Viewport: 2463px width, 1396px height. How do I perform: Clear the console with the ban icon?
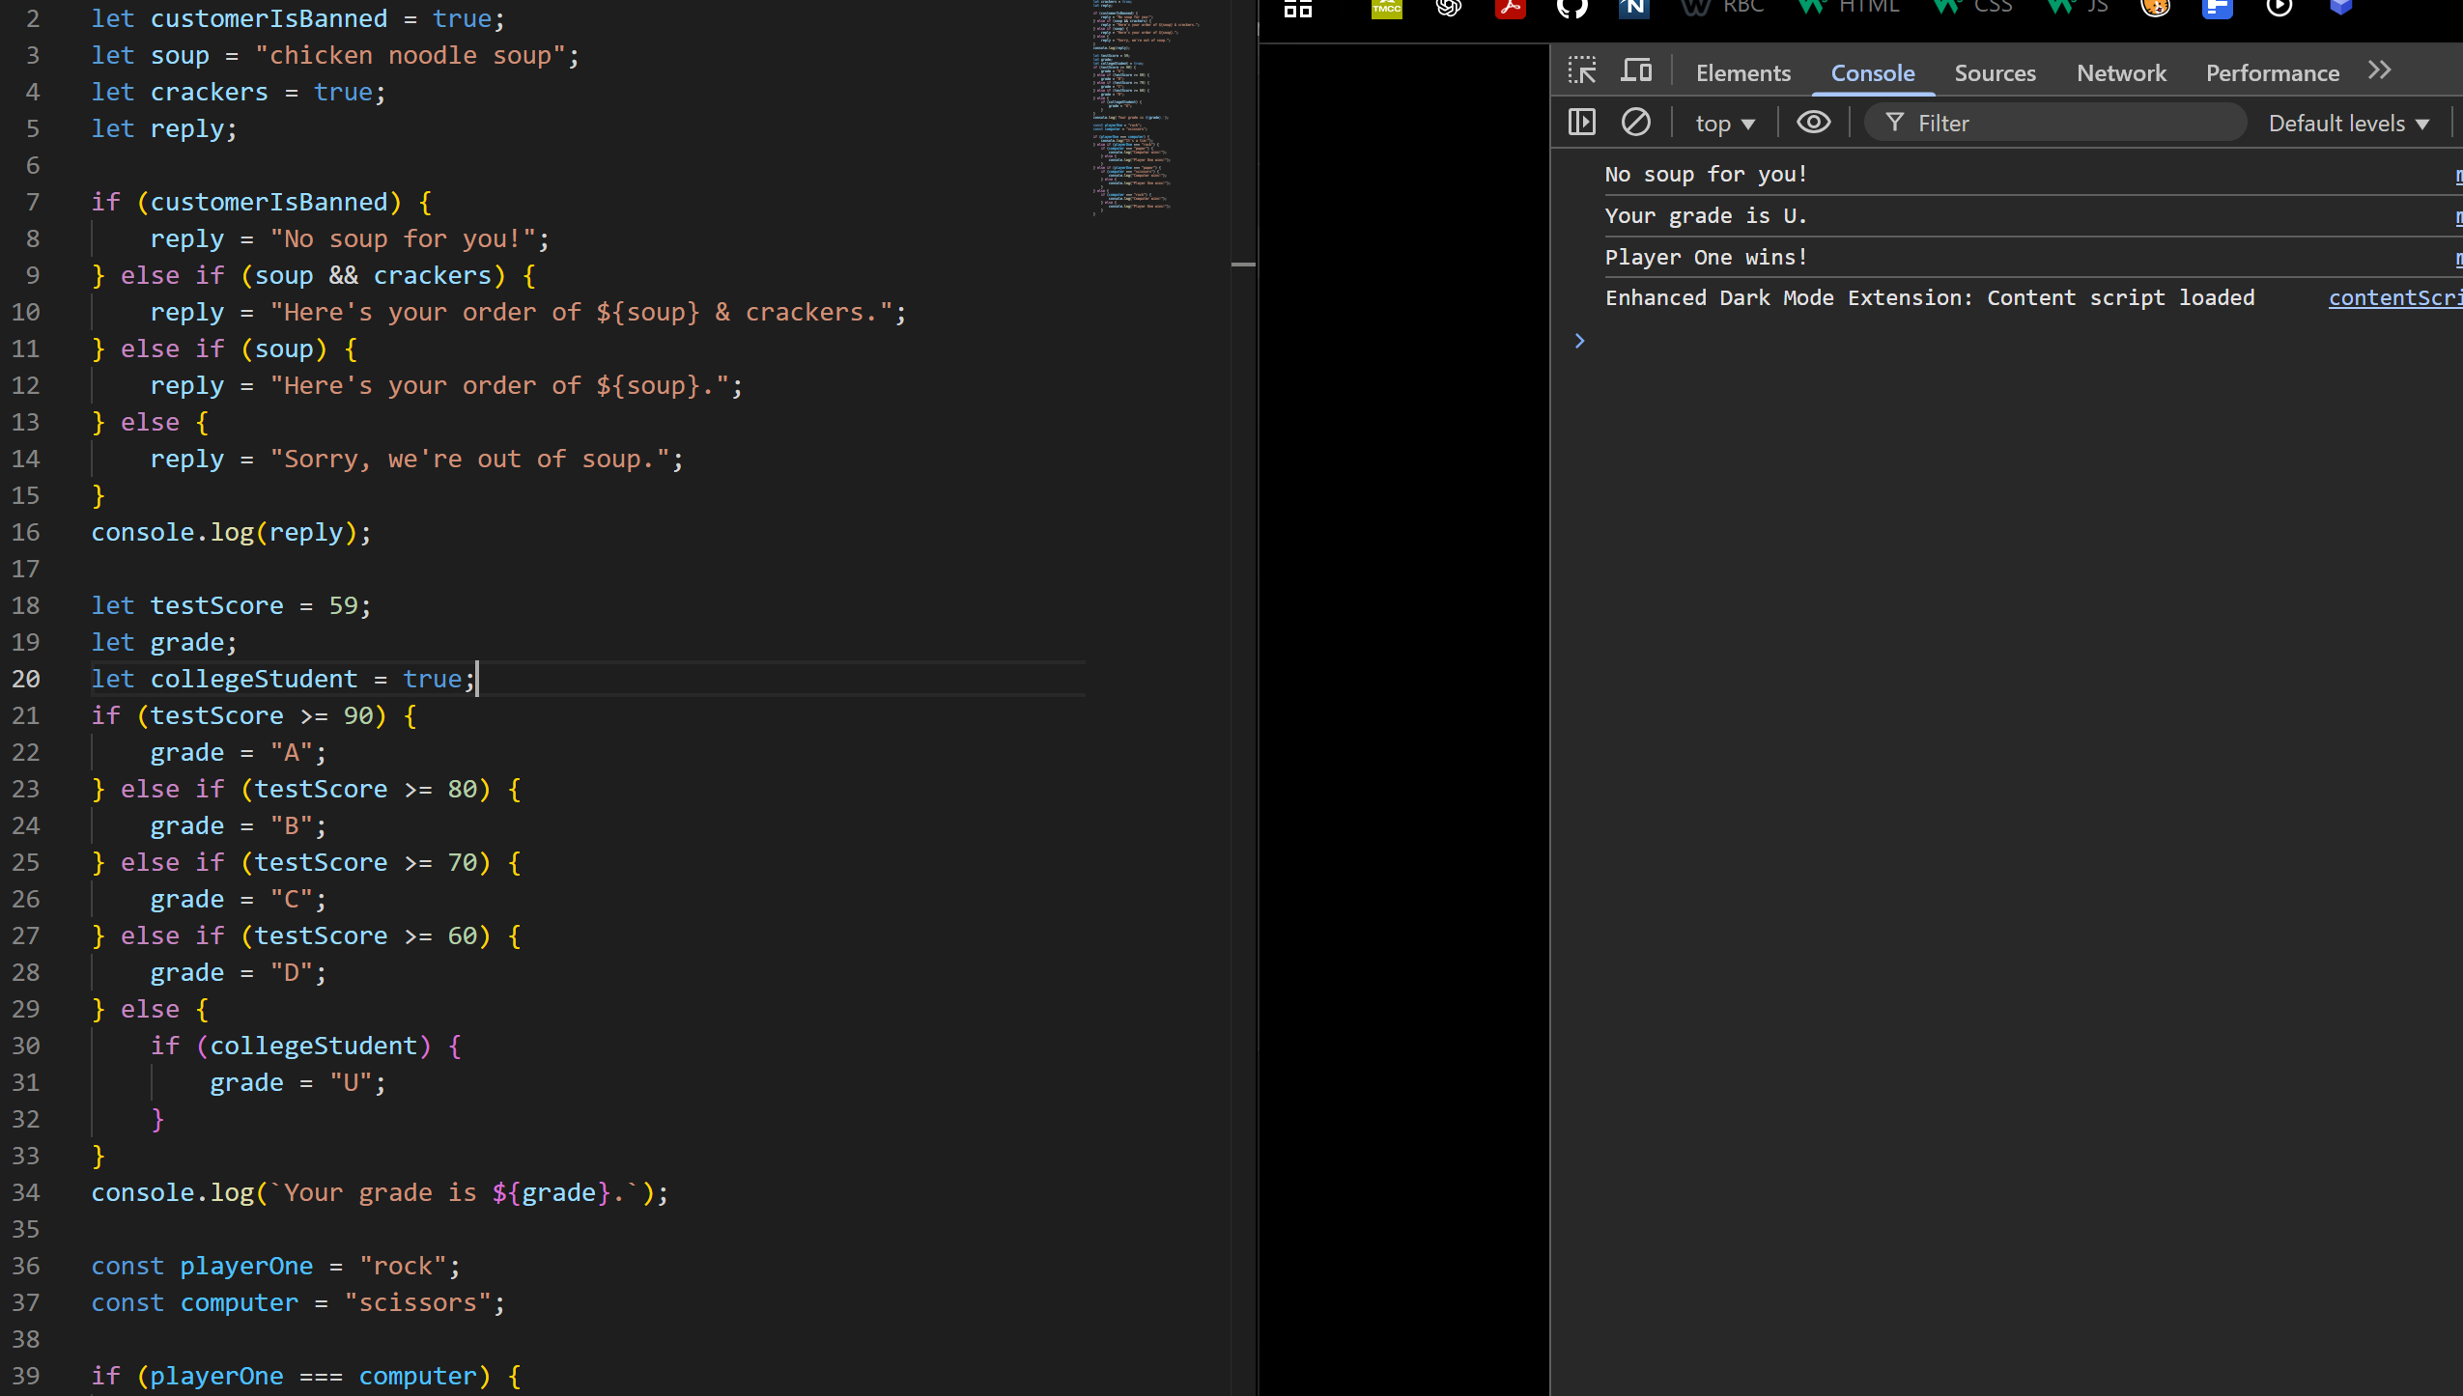tap(1635, 123)
